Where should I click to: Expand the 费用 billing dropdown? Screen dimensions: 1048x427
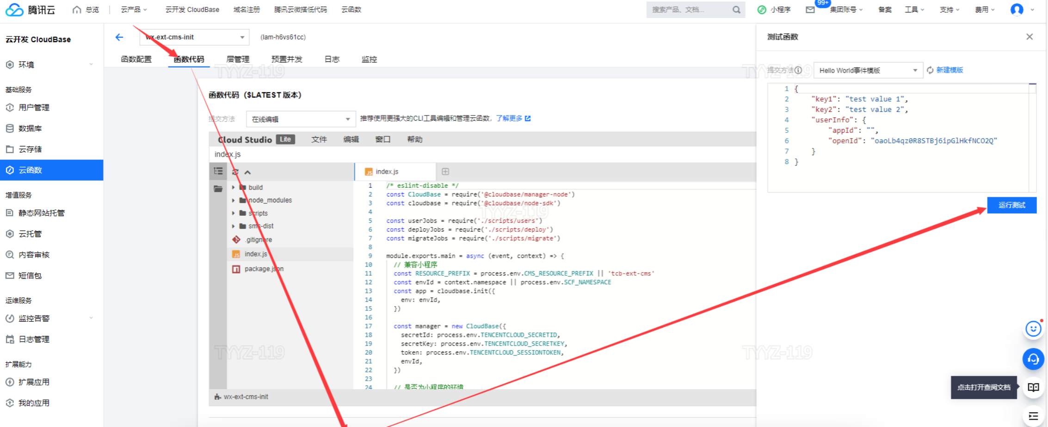[x=985, y=9]
